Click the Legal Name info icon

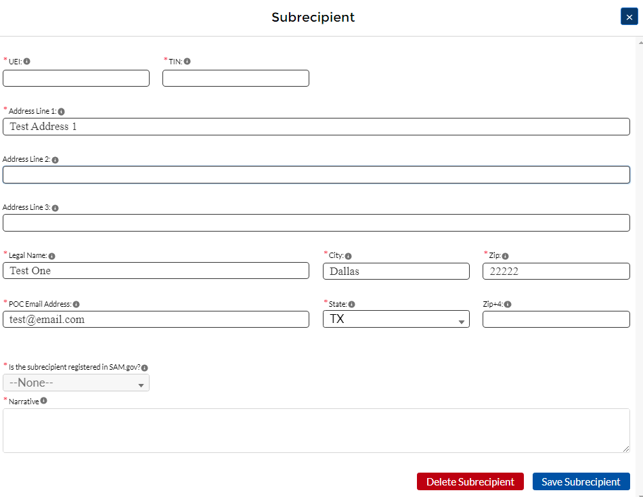[52, 256]
